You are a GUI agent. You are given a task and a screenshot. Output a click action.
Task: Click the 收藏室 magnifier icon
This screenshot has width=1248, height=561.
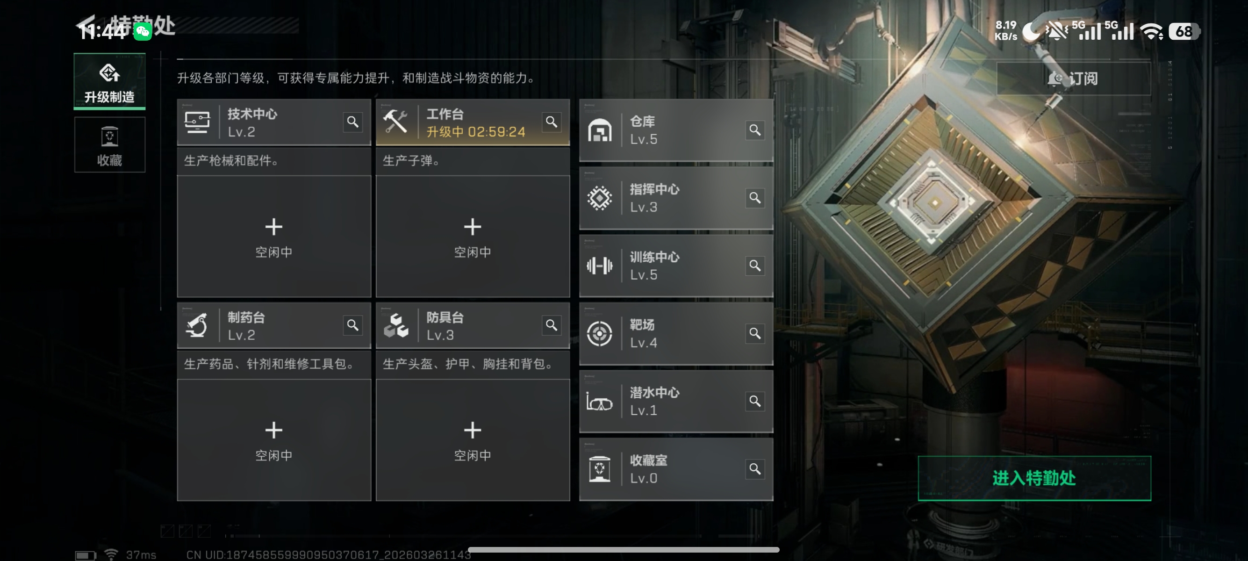pyautogui.click(x=755, y=469)
